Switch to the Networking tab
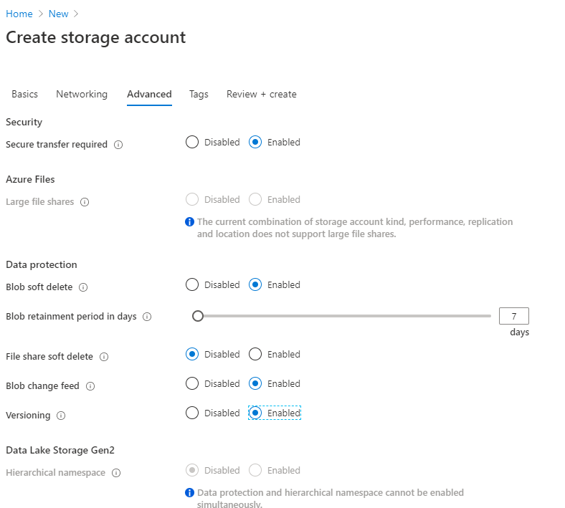 click(82, 94)
